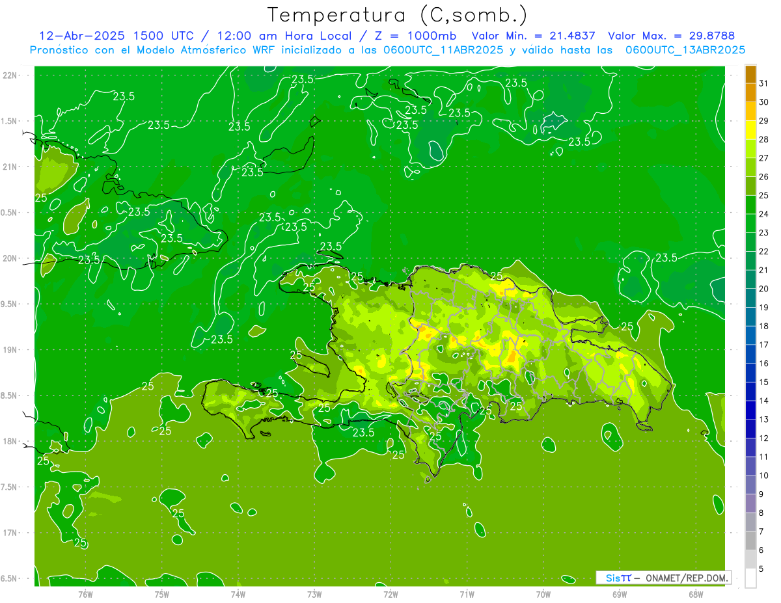Click the "21N" latitude label

point(10,167)
